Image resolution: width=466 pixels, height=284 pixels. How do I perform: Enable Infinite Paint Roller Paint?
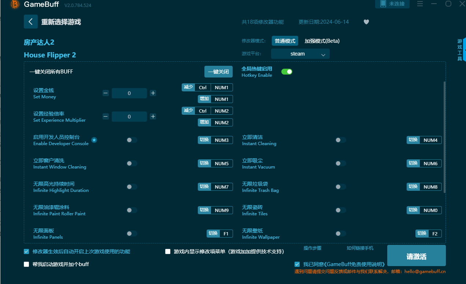[x=132, y=210]
